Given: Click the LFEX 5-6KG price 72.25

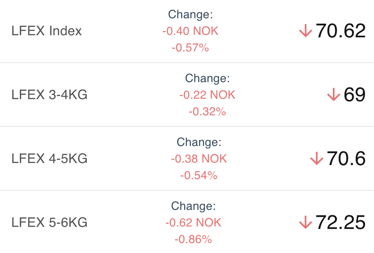Looking at the screenshot, I should tap(341, 223).
